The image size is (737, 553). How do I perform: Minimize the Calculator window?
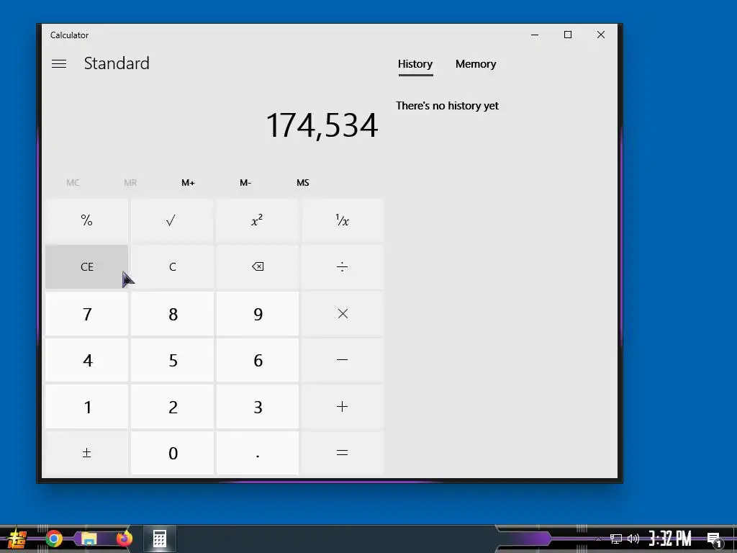(535, 35)
